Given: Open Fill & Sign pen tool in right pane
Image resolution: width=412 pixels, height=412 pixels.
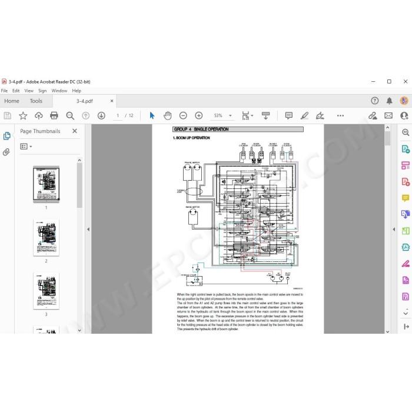Looking at the screenshot, I should [x=406, y=264].
